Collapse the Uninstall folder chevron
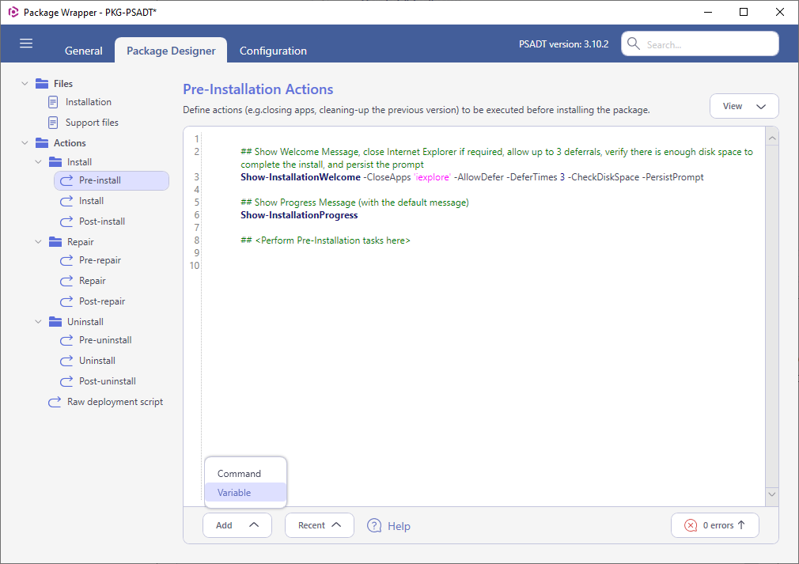 click(x=38, y=322)
